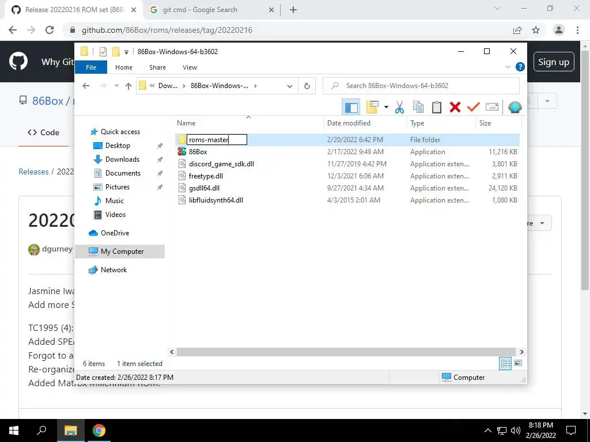Open Documents in navigation pane
Viewport: 590px width, 442px height.
point(123,173)
